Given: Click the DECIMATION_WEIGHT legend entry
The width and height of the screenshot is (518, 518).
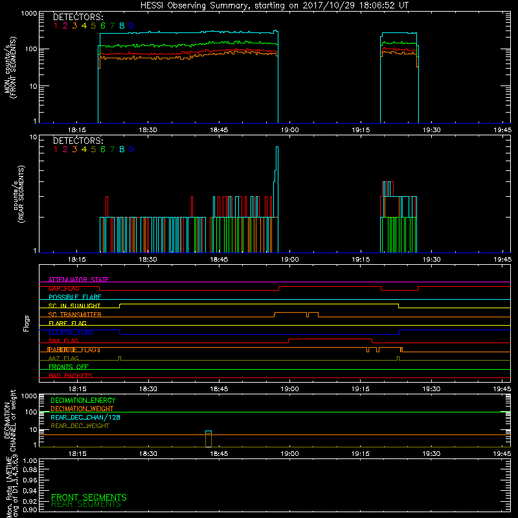Looking at the screenshot, I should 82,409.
